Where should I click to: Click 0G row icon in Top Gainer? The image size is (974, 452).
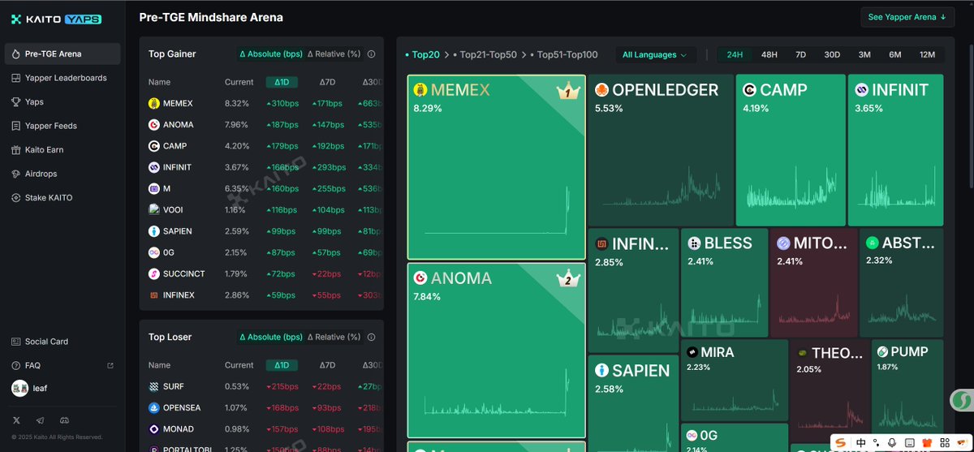coord(154,252)
